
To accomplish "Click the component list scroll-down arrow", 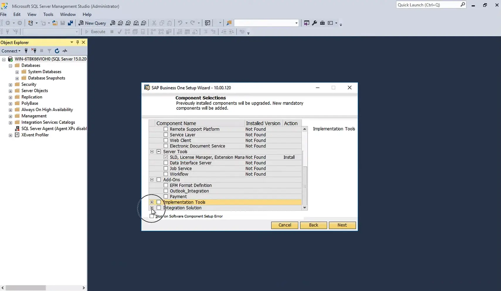I will 305,208.
